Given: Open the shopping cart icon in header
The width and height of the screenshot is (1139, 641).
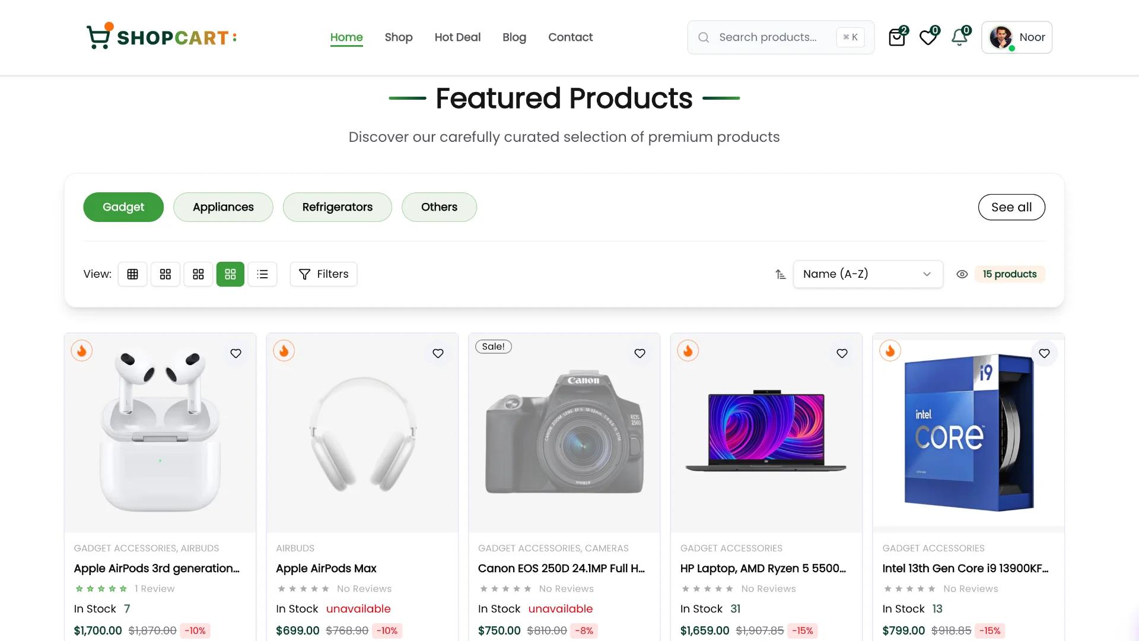Looking at the screenshot, I should [897, 37].
